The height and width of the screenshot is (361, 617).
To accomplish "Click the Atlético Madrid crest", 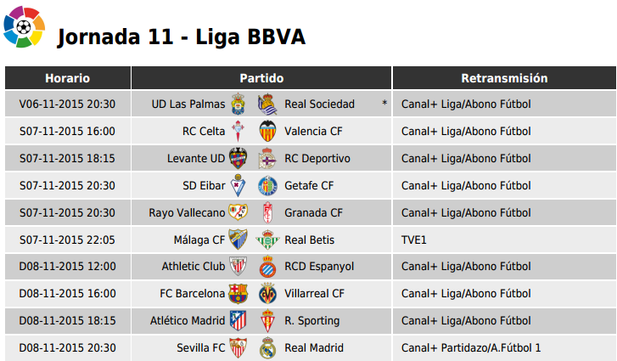I will coord(238,321).
